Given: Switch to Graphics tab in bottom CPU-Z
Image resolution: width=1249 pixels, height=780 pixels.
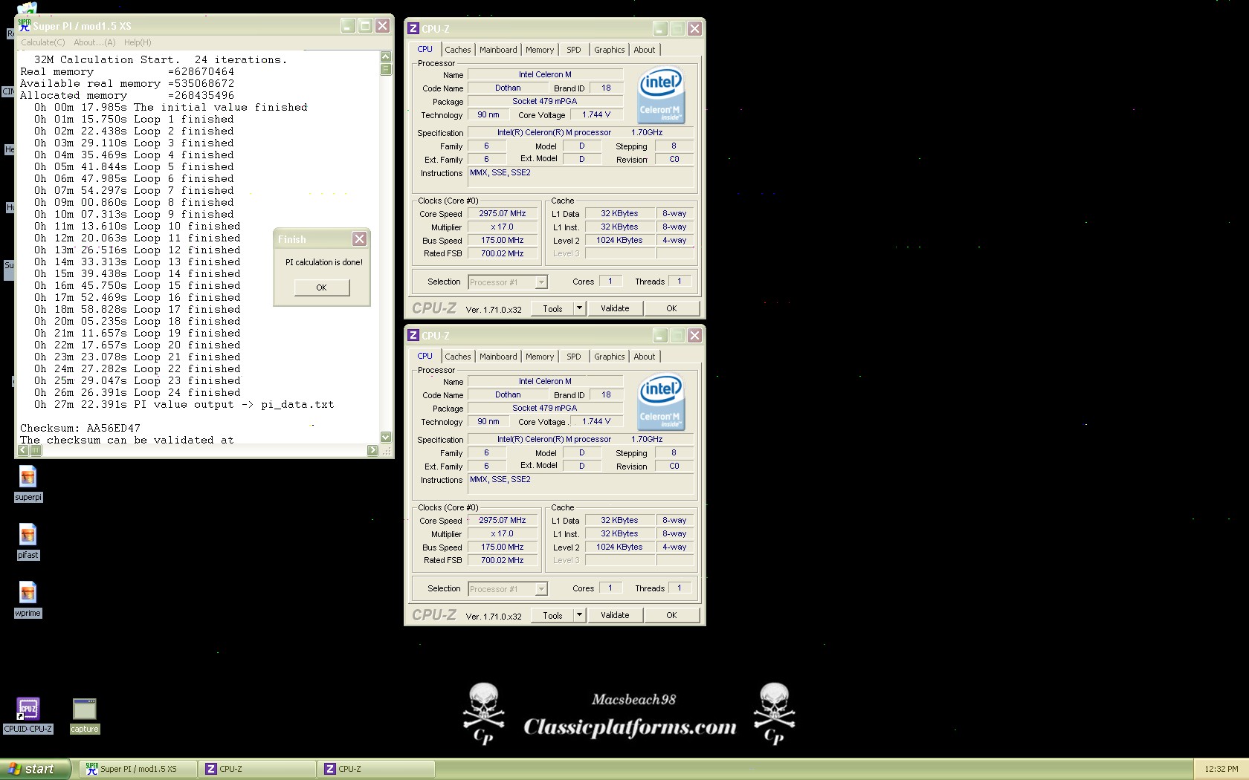Looking at the screenshot, I should pyautogui.click(x=610, y=357).
